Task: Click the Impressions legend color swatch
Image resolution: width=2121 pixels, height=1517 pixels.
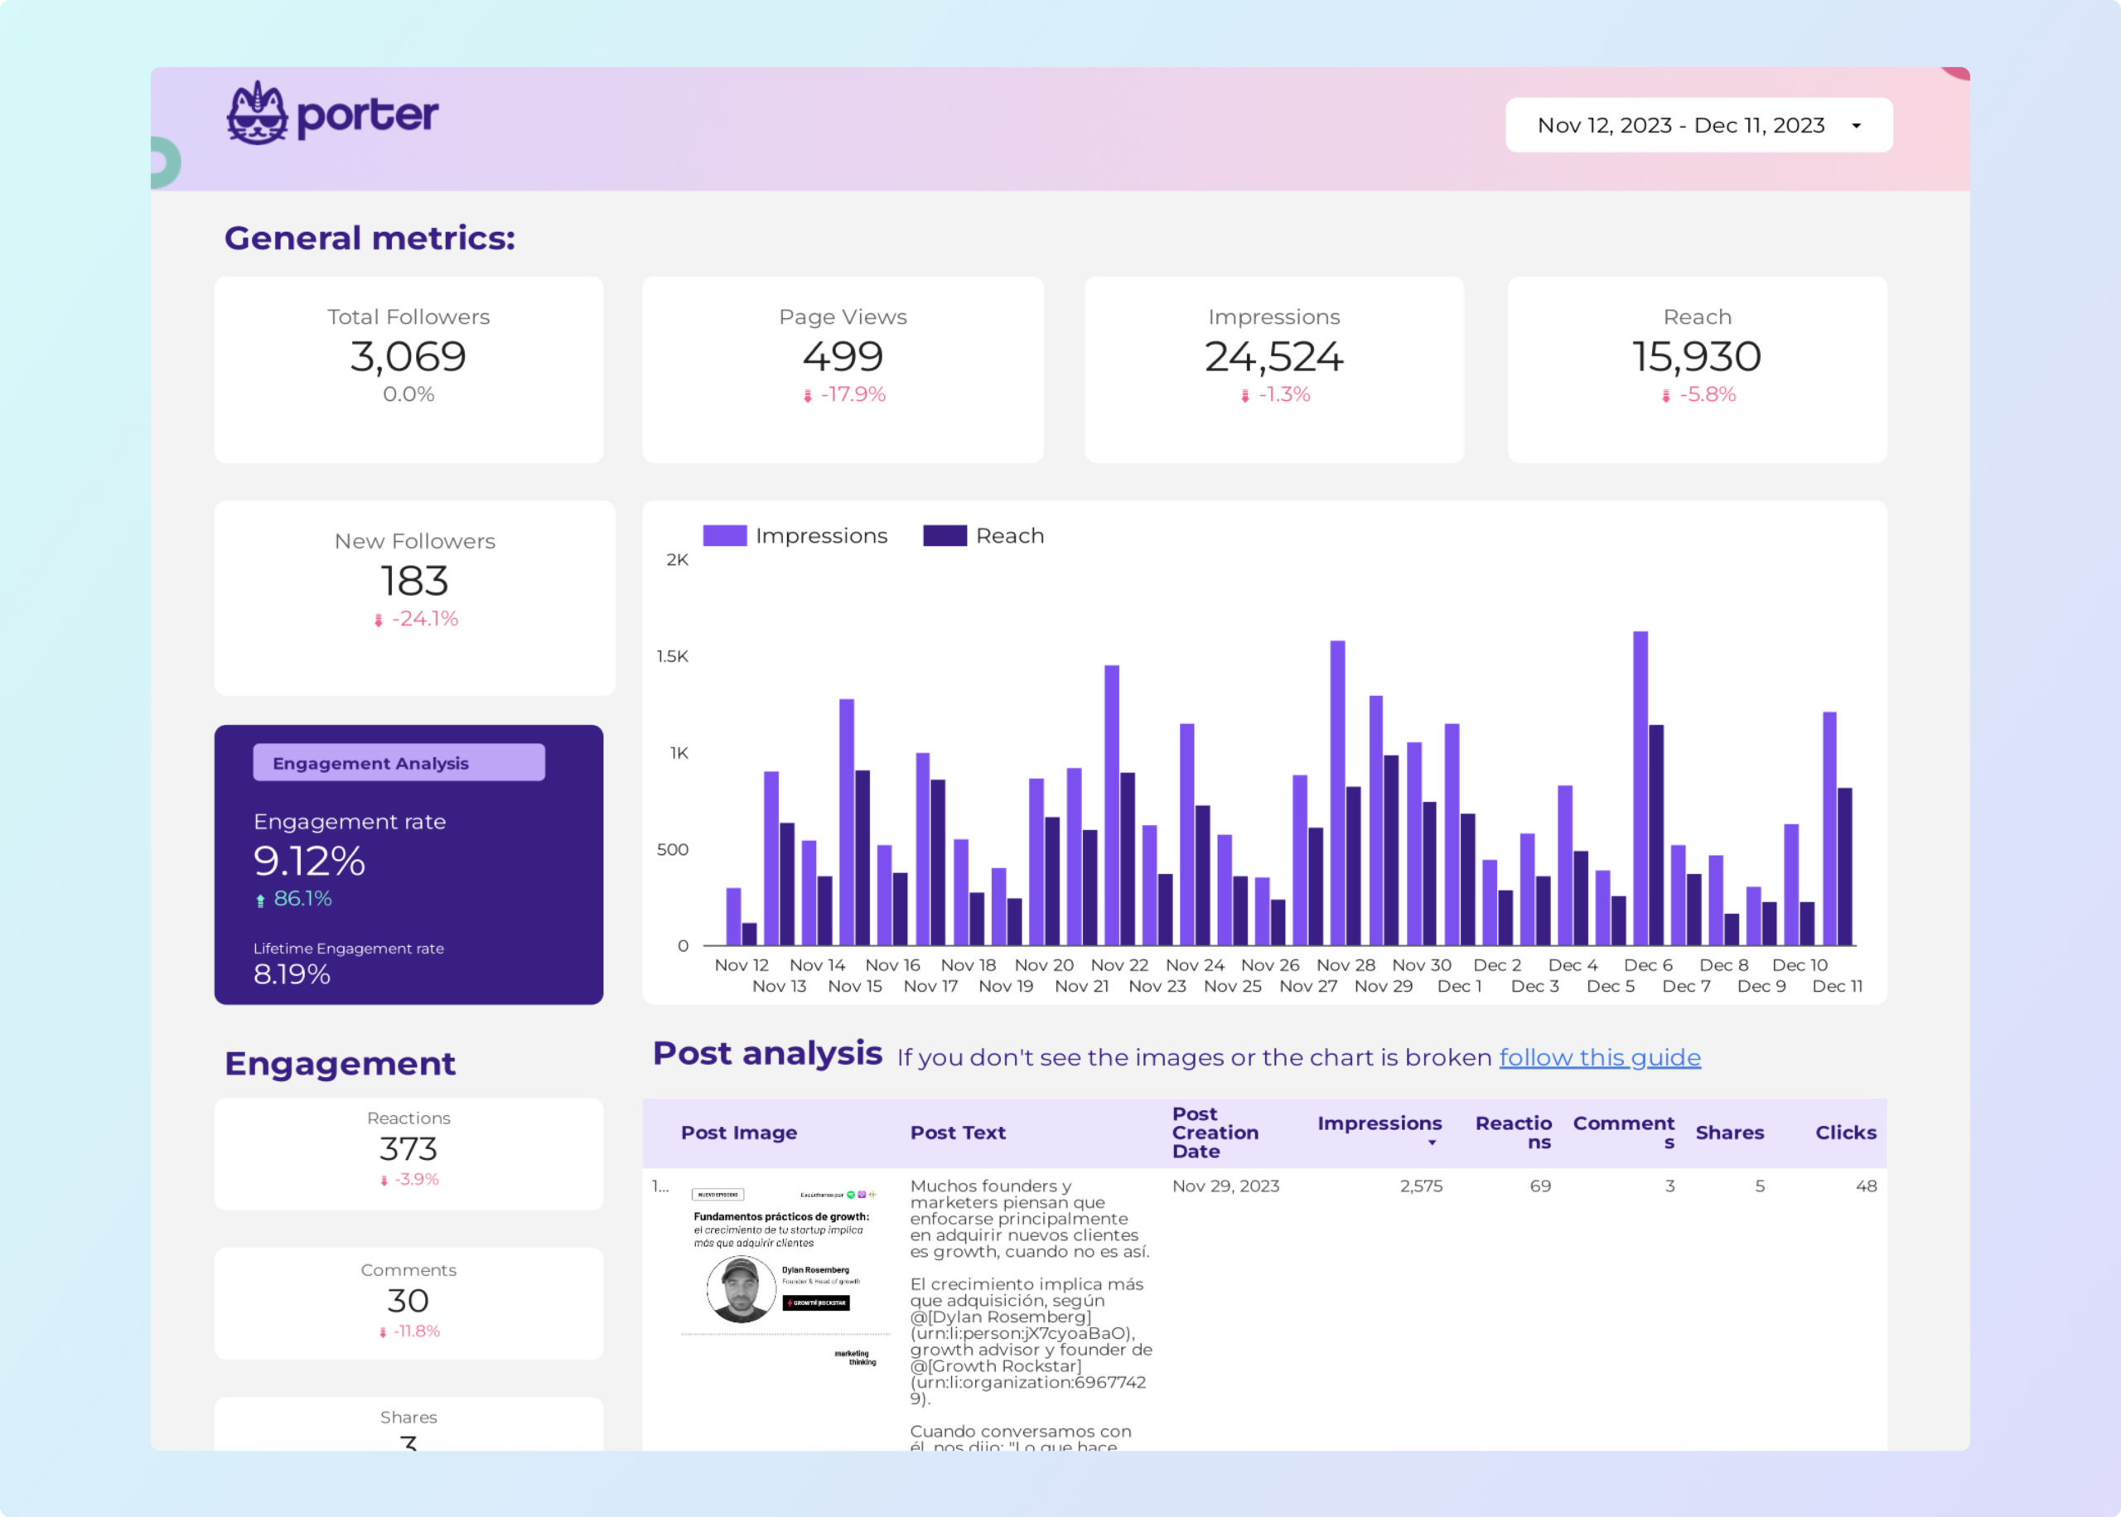Action: pos(724,535)
